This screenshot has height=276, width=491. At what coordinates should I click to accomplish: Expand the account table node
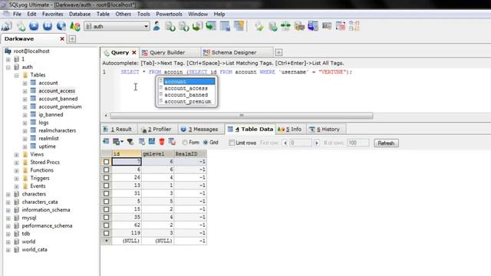(25, 84)
